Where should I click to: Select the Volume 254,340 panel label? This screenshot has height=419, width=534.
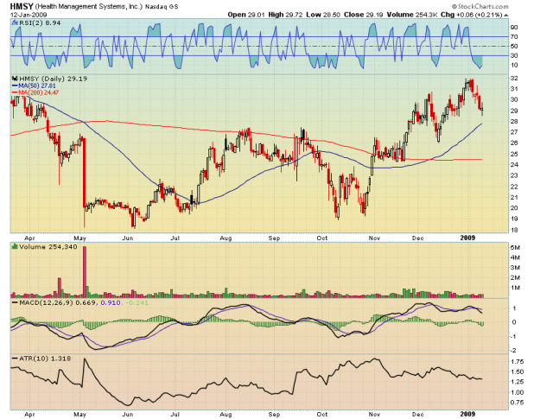[48, 246]
